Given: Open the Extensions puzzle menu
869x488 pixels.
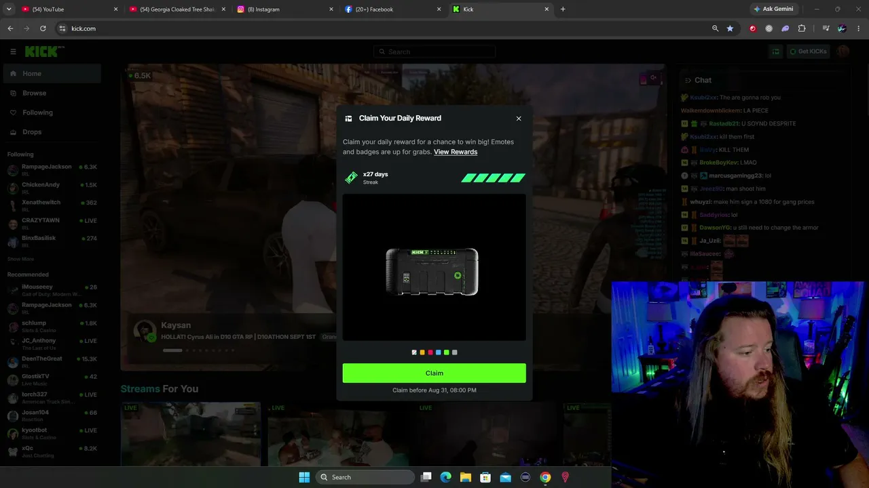Looking at the screenshot, I should 802,28.
